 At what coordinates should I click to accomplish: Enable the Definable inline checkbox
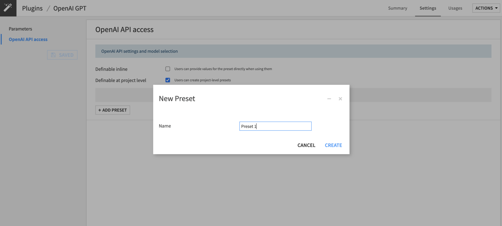(168, 69)
